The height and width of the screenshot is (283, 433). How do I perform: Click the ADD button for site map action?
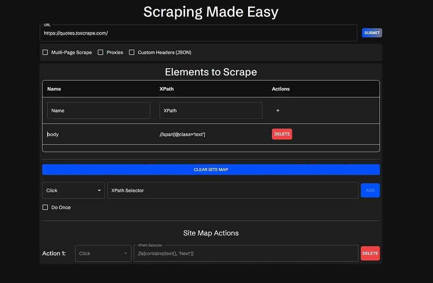370,190
